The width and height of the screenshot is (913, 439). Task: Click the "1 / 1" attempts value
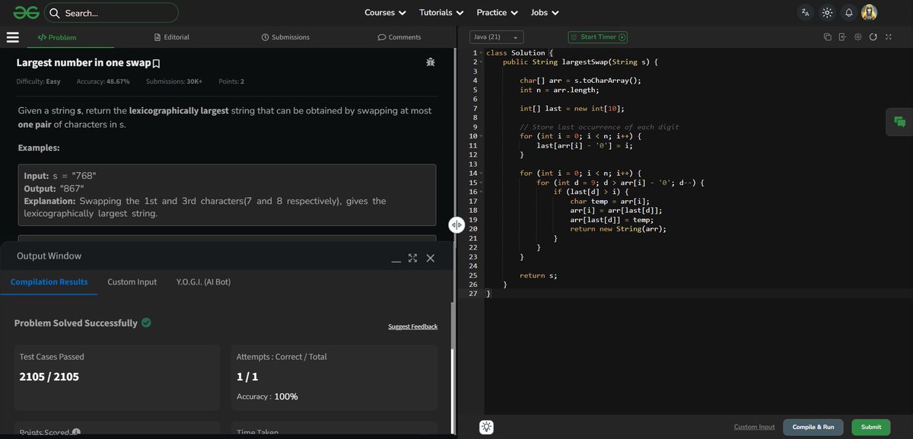pyautogui.click(x=247, y=377)
